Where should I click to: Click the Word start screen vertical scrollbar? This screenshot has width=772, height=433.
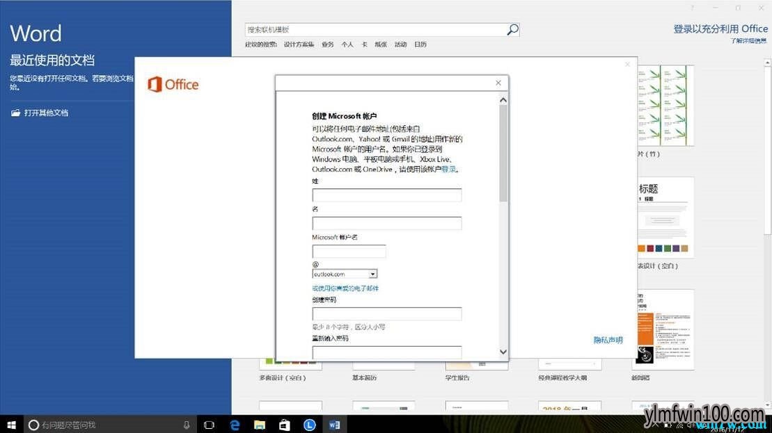coord(768,150)
